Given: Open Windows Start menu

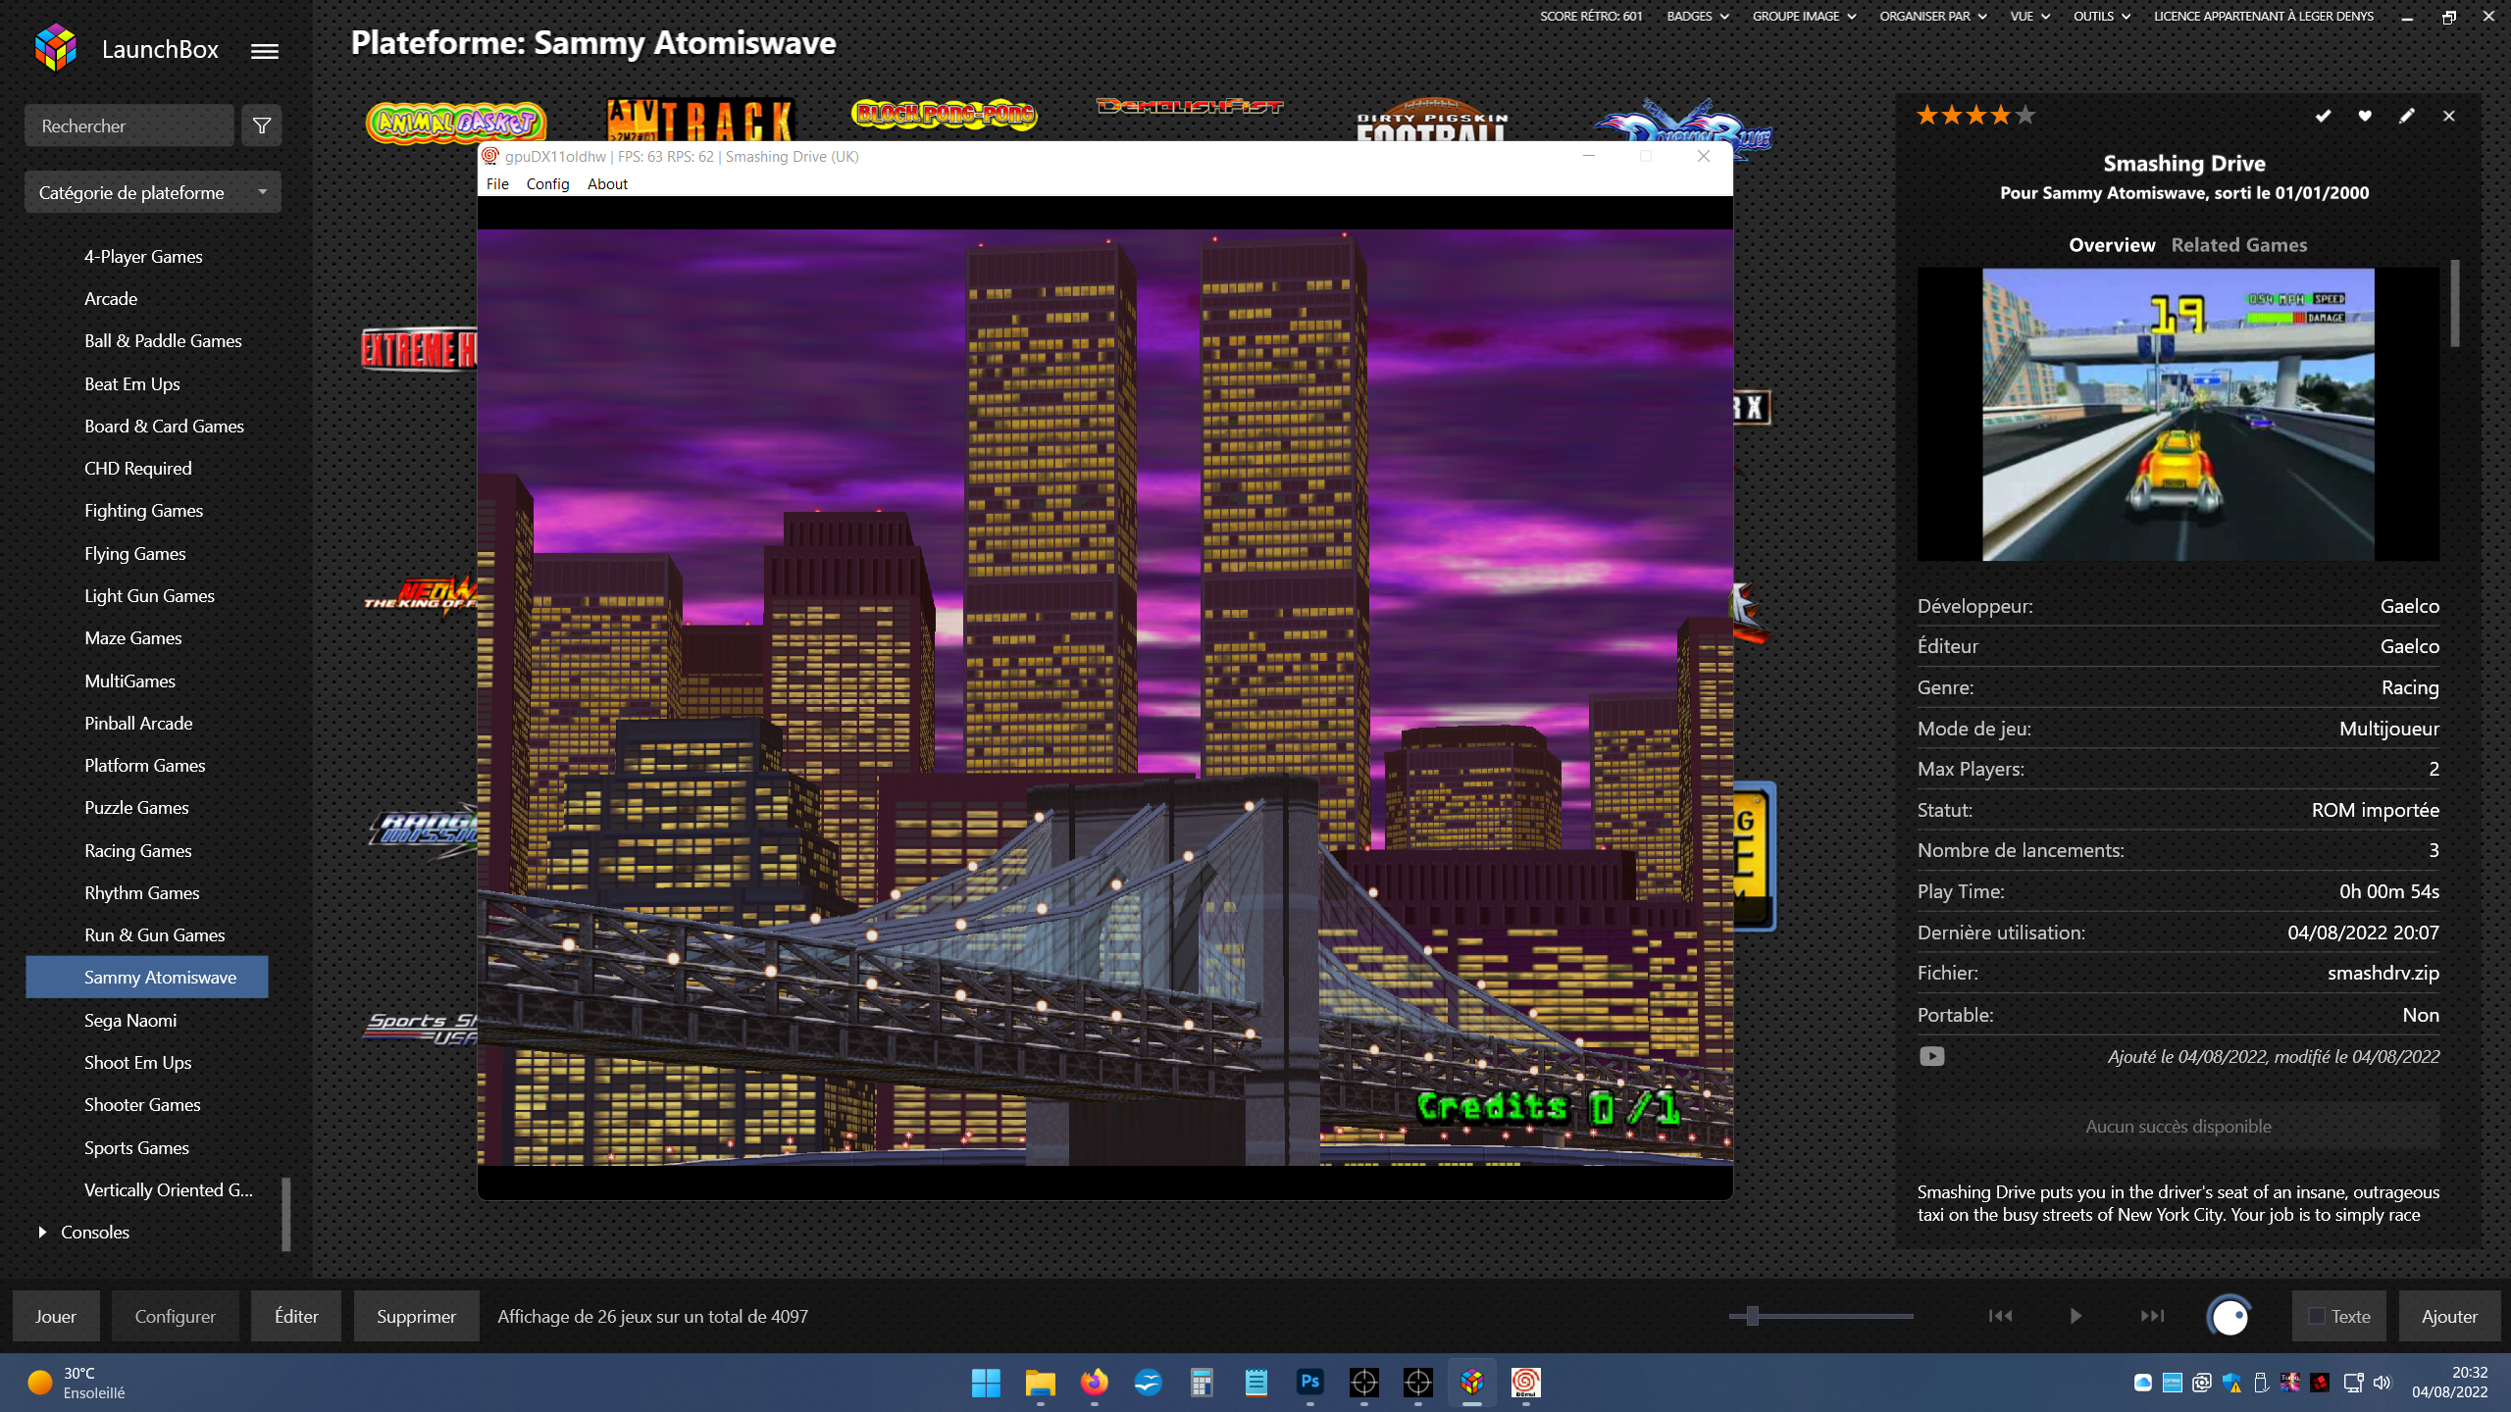Looking at the screenshot, I should 986,1383.
